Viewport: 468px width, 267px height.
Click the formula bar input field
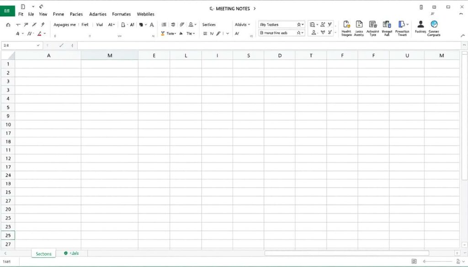pos(269,45)
